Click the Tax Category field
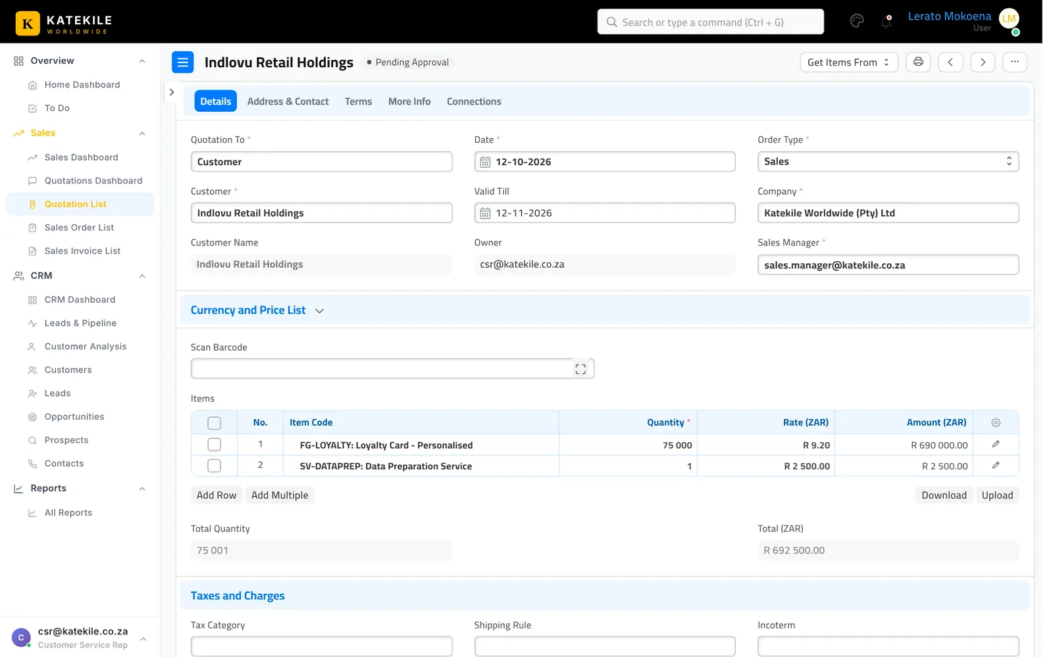This screenshot has height=658, width=1053. pyautogui.click(x=321, y=646)
